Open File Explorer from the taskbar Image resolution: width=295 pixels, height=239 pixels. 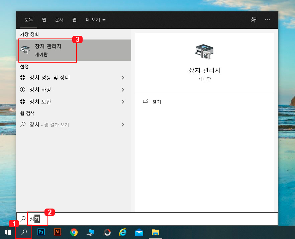(x=156, y=232)
